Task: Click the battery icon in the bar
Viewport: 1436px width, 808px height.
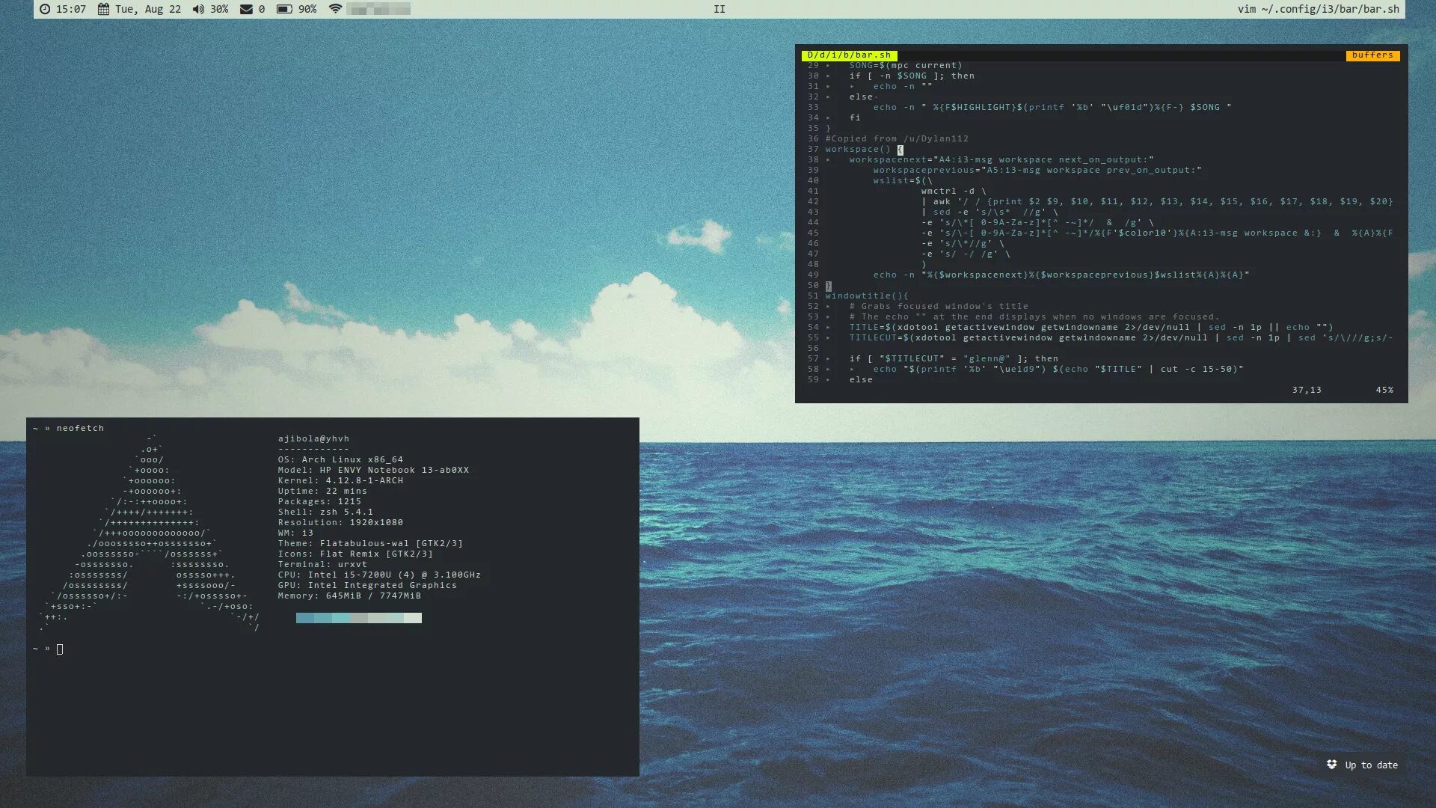Action: tap(284, 9)
